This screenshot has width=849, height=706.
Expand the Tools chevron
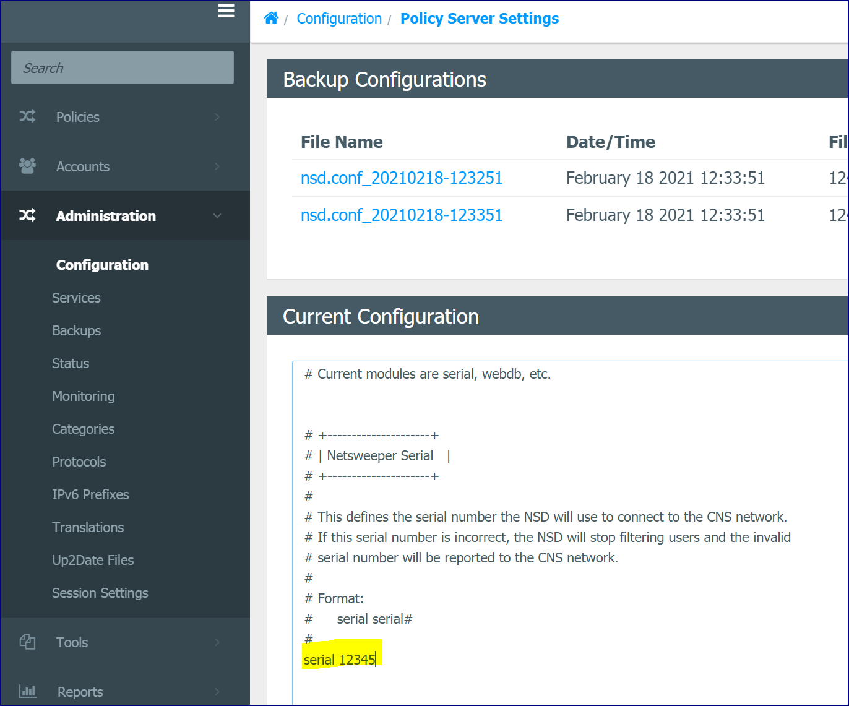tap(217, 642)
